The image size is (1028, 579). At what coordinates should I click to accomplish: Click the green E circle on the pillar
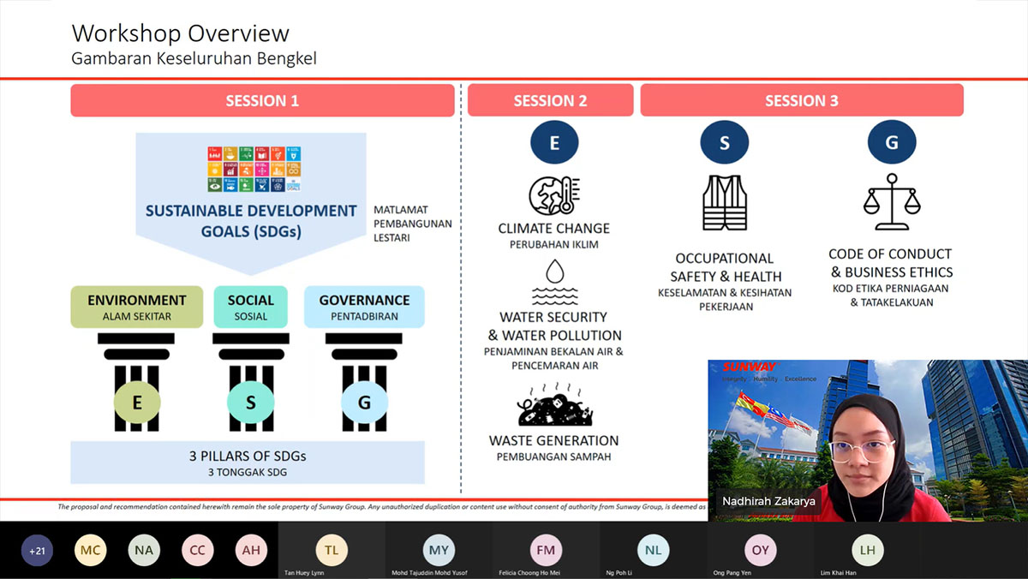pyautogui.click(x=137, y=403)
